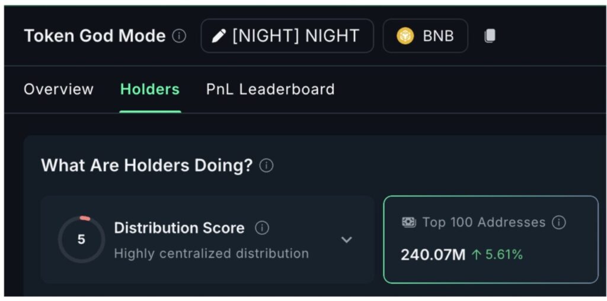
Task: Click the green up arrow near 5.61%
Action: 476,255
